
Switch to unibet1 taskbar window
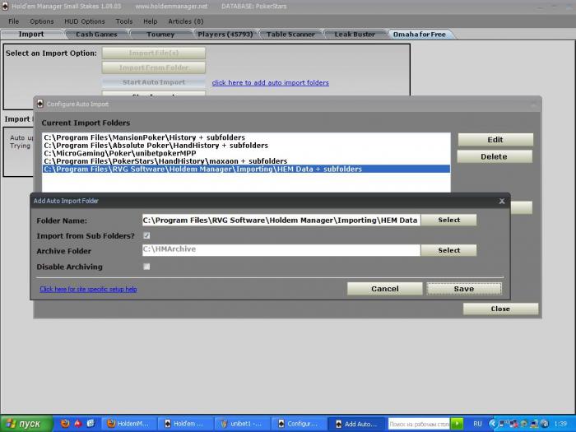(x=242, y=424)
